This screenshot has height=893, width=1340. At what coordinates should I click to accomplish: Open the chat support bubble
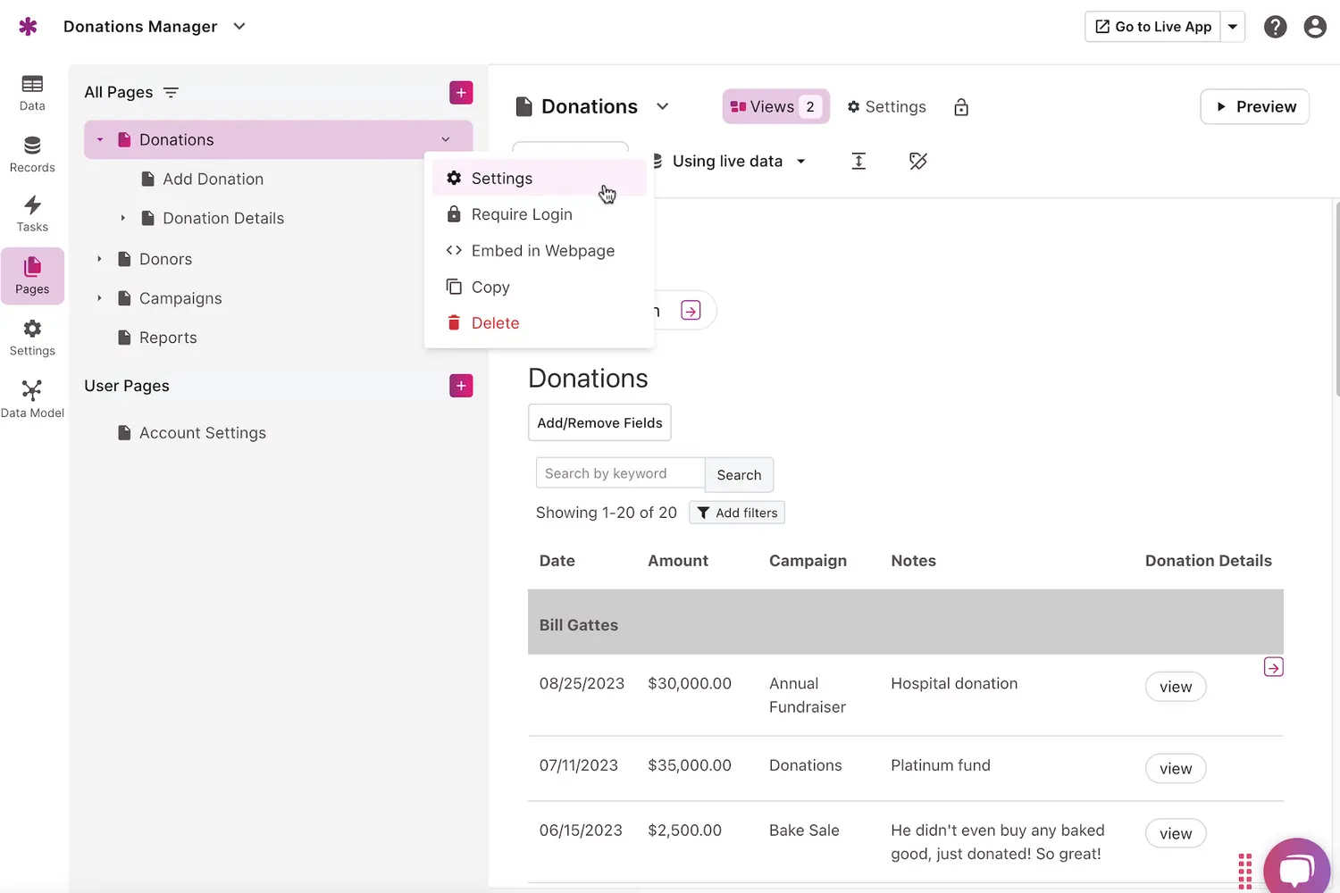pos(1296,868)
